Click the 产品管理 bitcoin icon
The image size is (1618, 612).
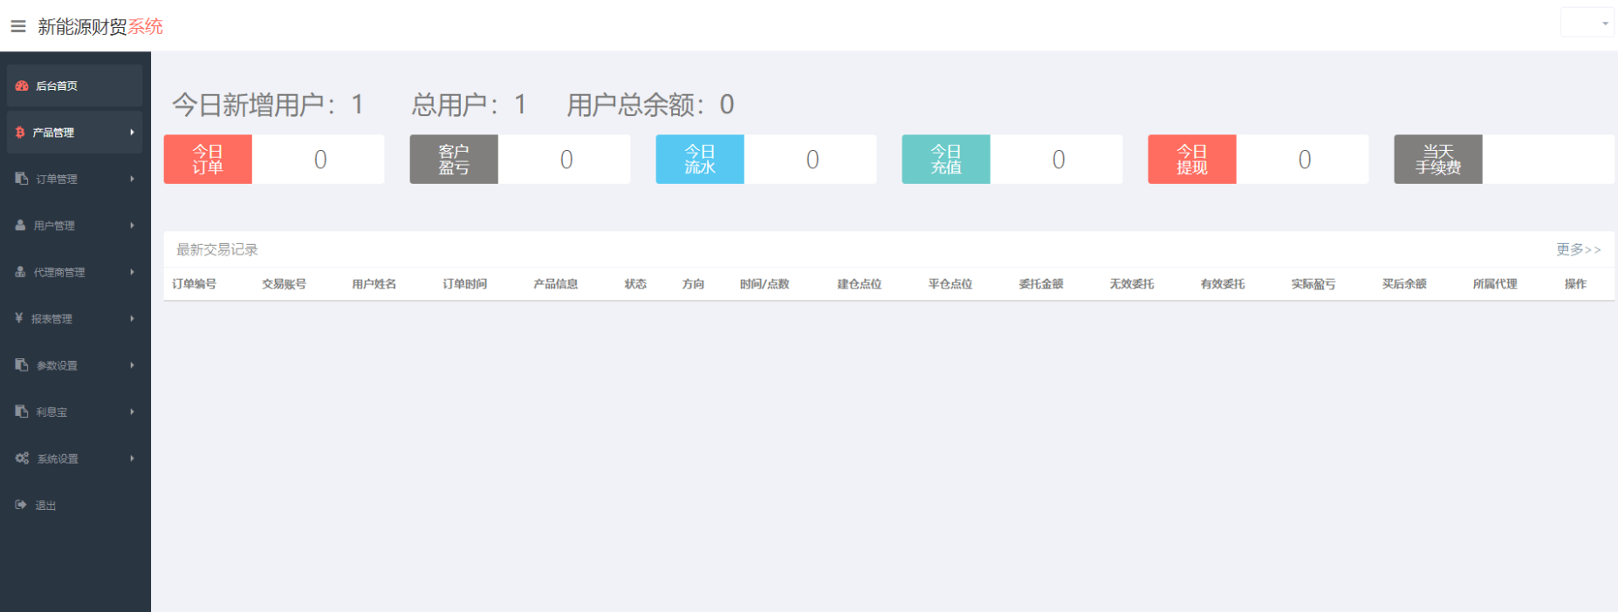[20, 133]
